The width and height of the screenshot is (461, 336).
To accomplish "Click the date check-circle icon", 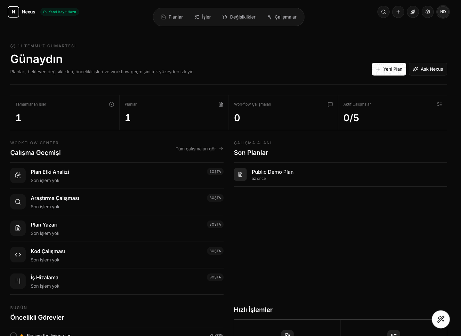I will pos(13,46).
